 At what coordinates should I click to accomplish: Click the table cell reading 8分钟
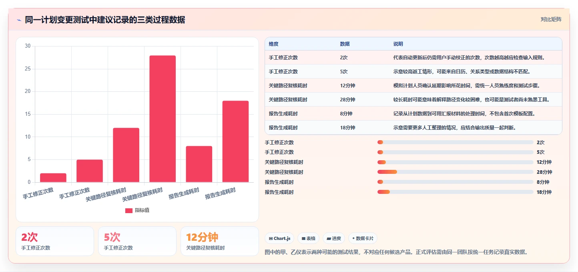pyautogui.click(x=346, y=114)
